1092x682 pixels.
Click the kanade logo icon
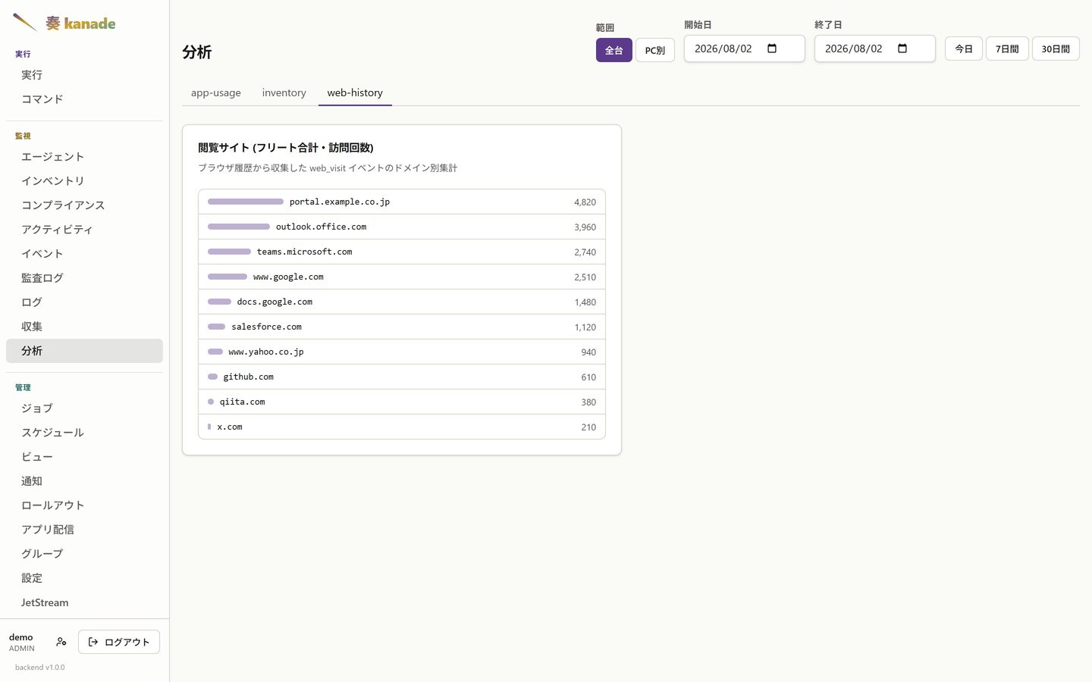(x=25, y=22)
